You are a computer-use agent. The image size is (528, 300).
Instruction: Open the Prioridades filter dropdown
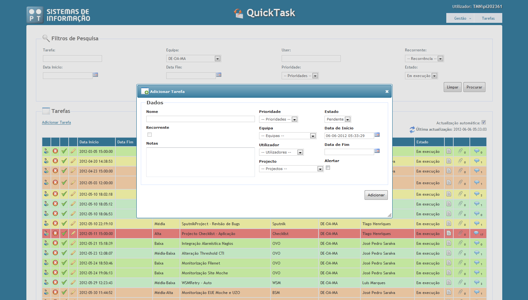click(300, 75)
